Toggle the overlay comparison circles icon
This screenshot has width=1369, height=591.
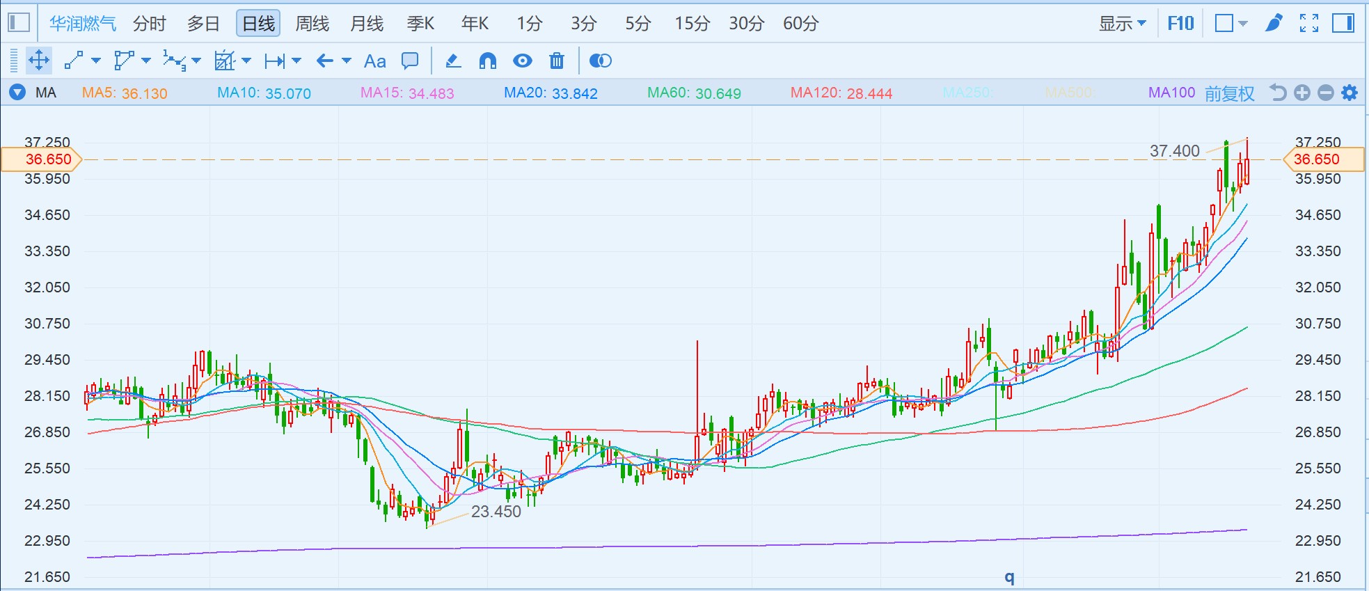pos(600,61)
